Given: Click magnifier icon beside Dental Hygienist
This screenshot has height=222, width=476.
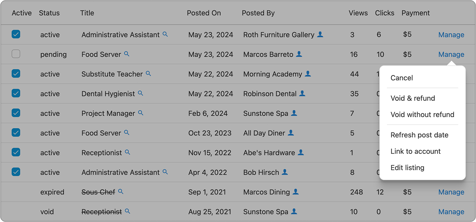Looking at the screenshot, I should pyautogui.click(x=140, y=93).
